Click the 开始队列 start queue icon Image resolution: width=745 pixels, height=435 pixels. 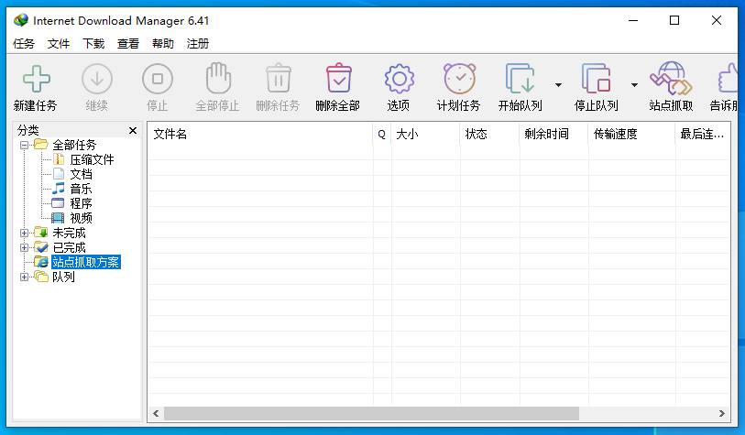coord(520,80)
